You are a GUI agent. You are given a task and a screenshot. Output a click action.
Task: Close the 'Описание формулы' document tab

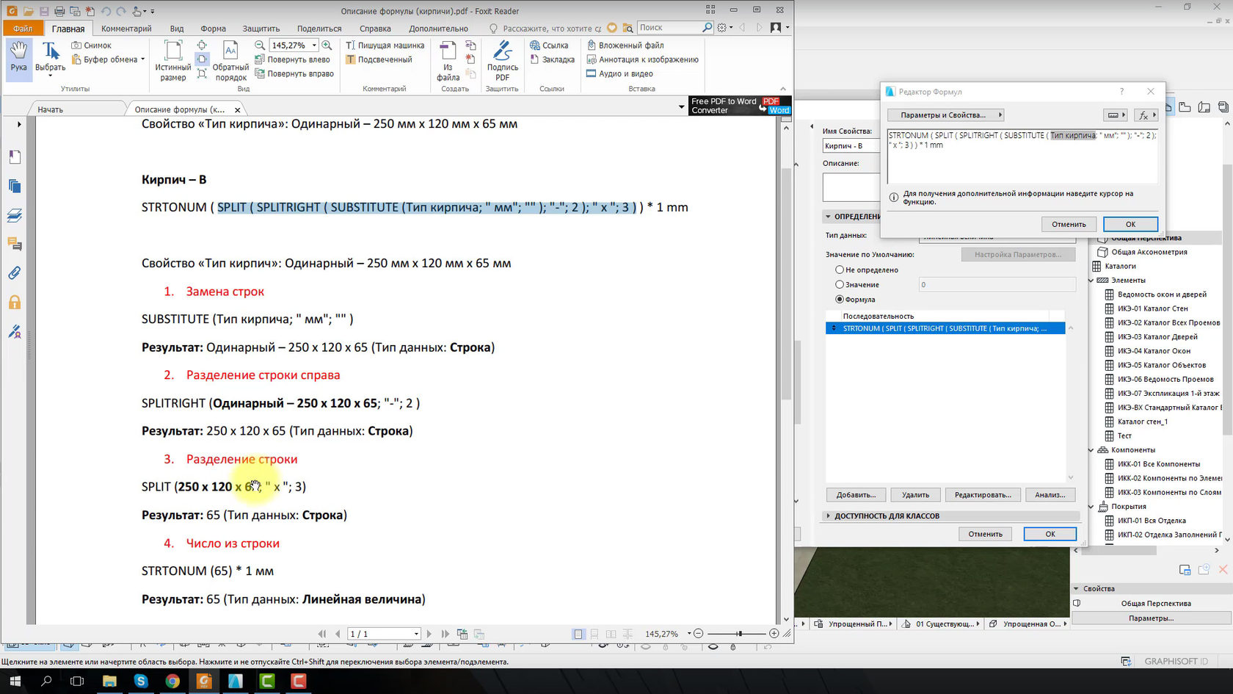point(237,110)
